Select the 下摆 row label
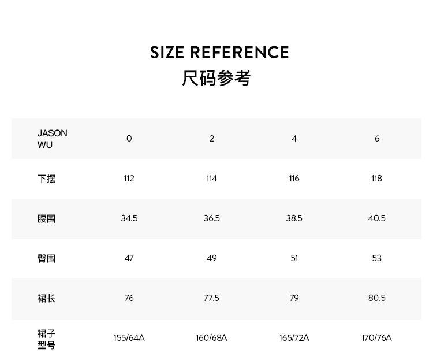The image size is (433, 364). (47, 179)
